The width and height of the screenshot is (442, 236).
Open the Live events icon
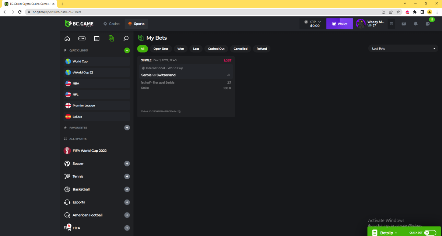click(x=82, y=38)
